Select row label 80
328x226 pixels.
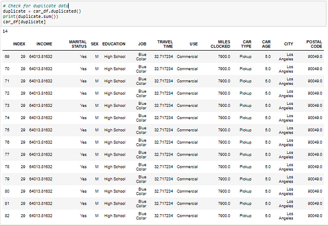(7, 191)
